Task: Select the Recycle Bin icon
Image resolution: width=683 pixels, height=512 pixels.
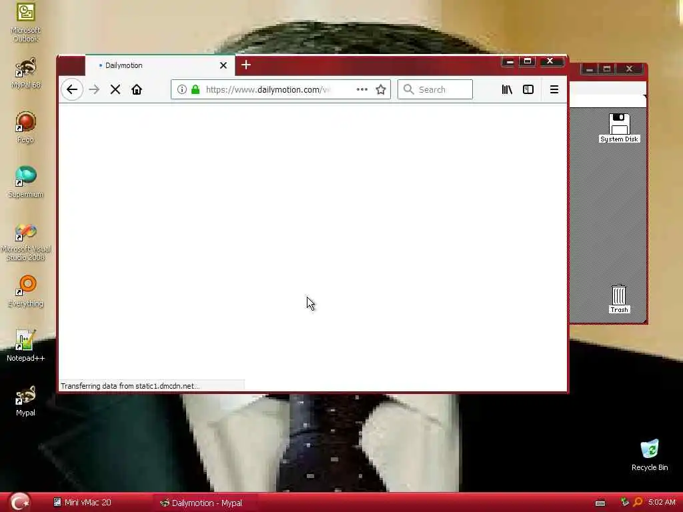Action: pyautogui.click(x=650, y=455)
